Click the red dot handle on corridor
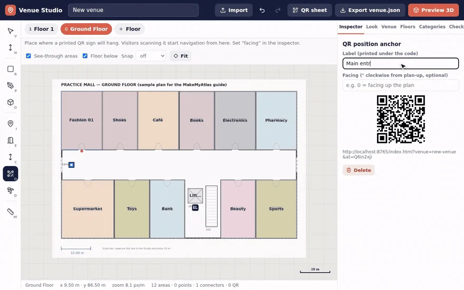The height and width of the screenshot is (290, 464). (82, 151)
